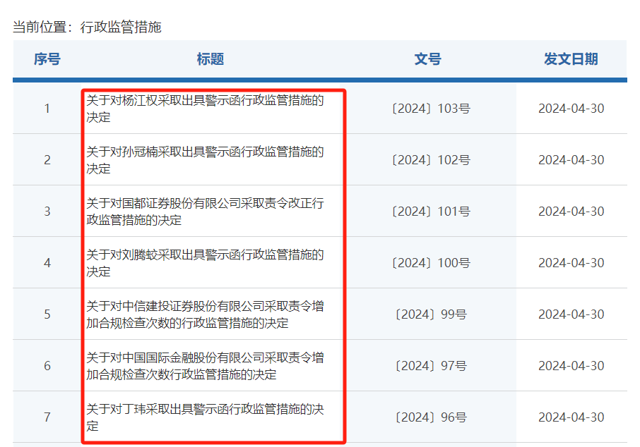Click serial number 1 in the table
This screenshot has height=447, width=640.
(x=47, y=109)
